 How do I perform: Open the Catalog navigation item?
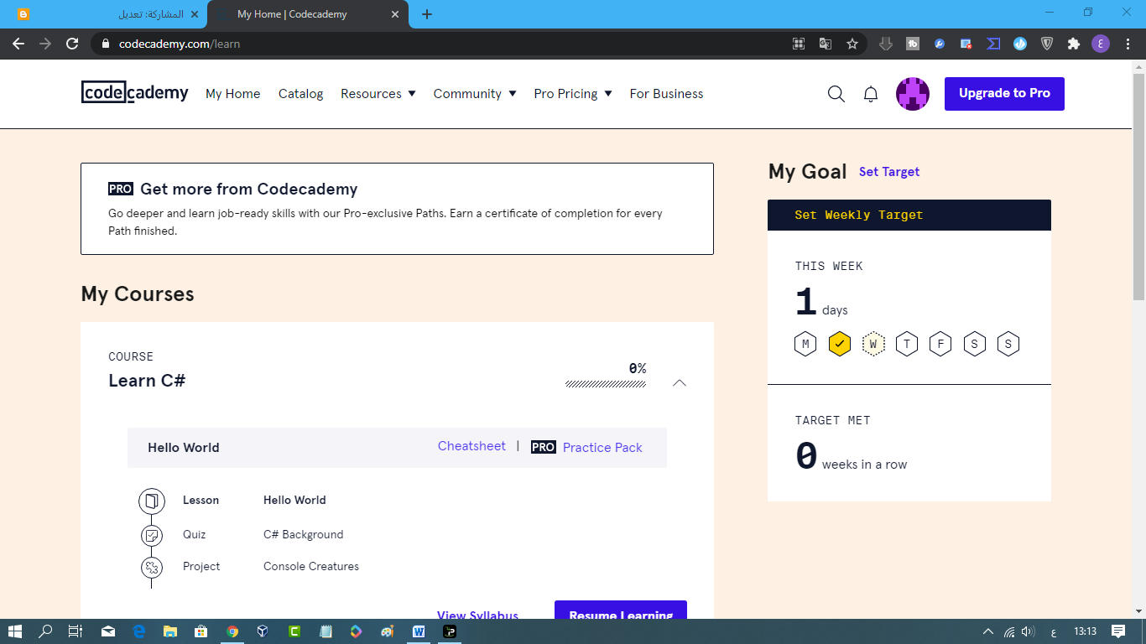[301, 94]
